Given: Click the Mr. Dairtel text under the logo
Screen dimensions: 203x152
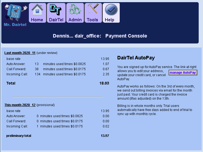Looking at the screenshot, I should pos(15,25).
